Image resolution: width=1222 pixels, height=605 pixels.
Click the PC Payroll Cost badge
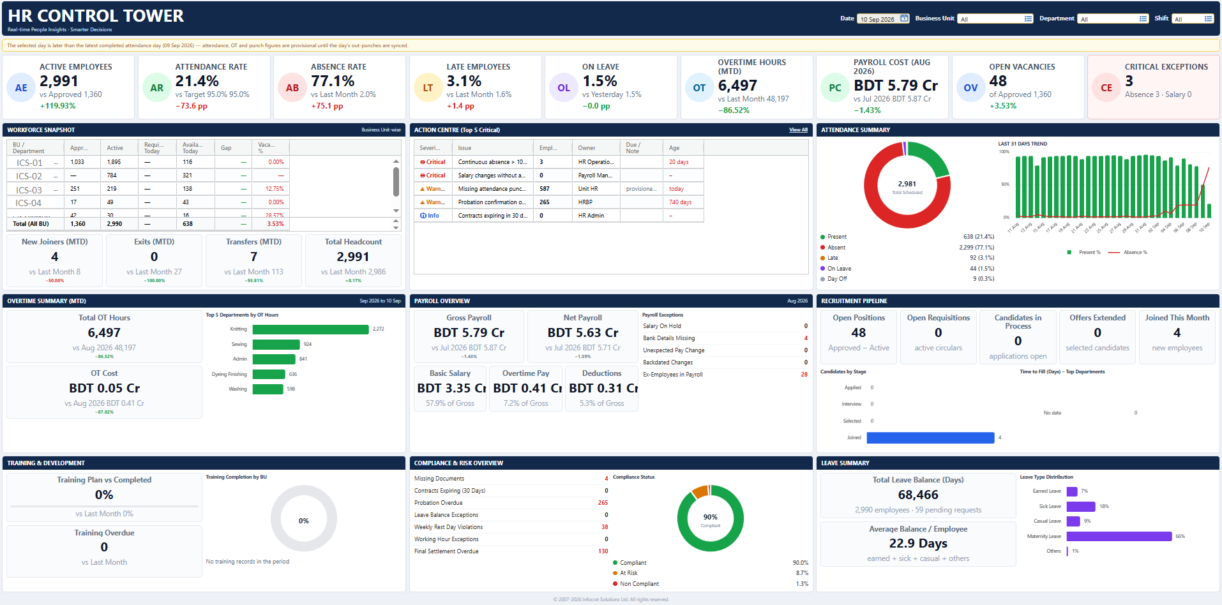(835, 88)
